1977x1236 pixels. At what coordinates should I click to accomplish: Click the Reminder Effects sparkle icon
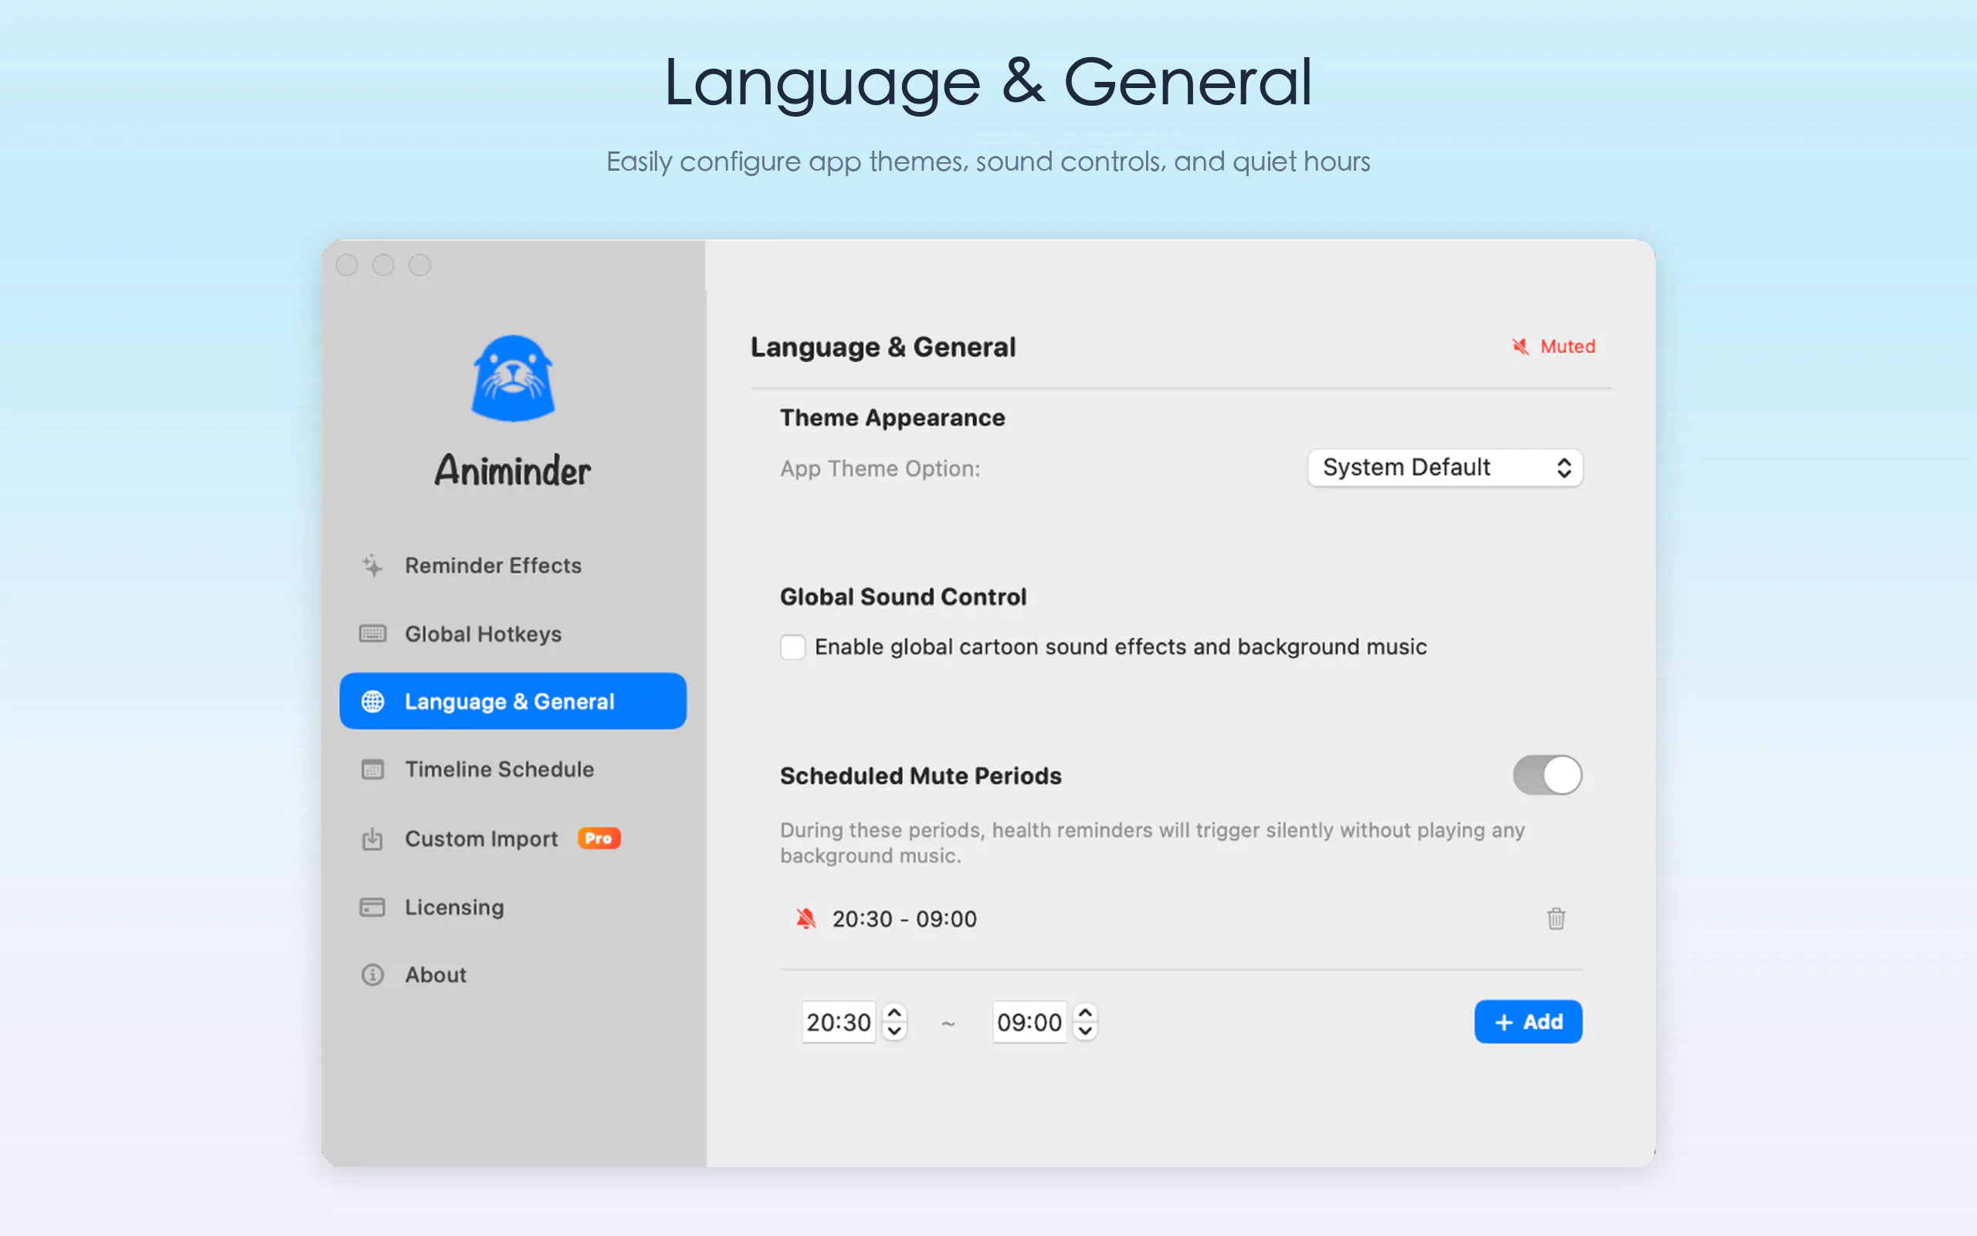point(372,565)
